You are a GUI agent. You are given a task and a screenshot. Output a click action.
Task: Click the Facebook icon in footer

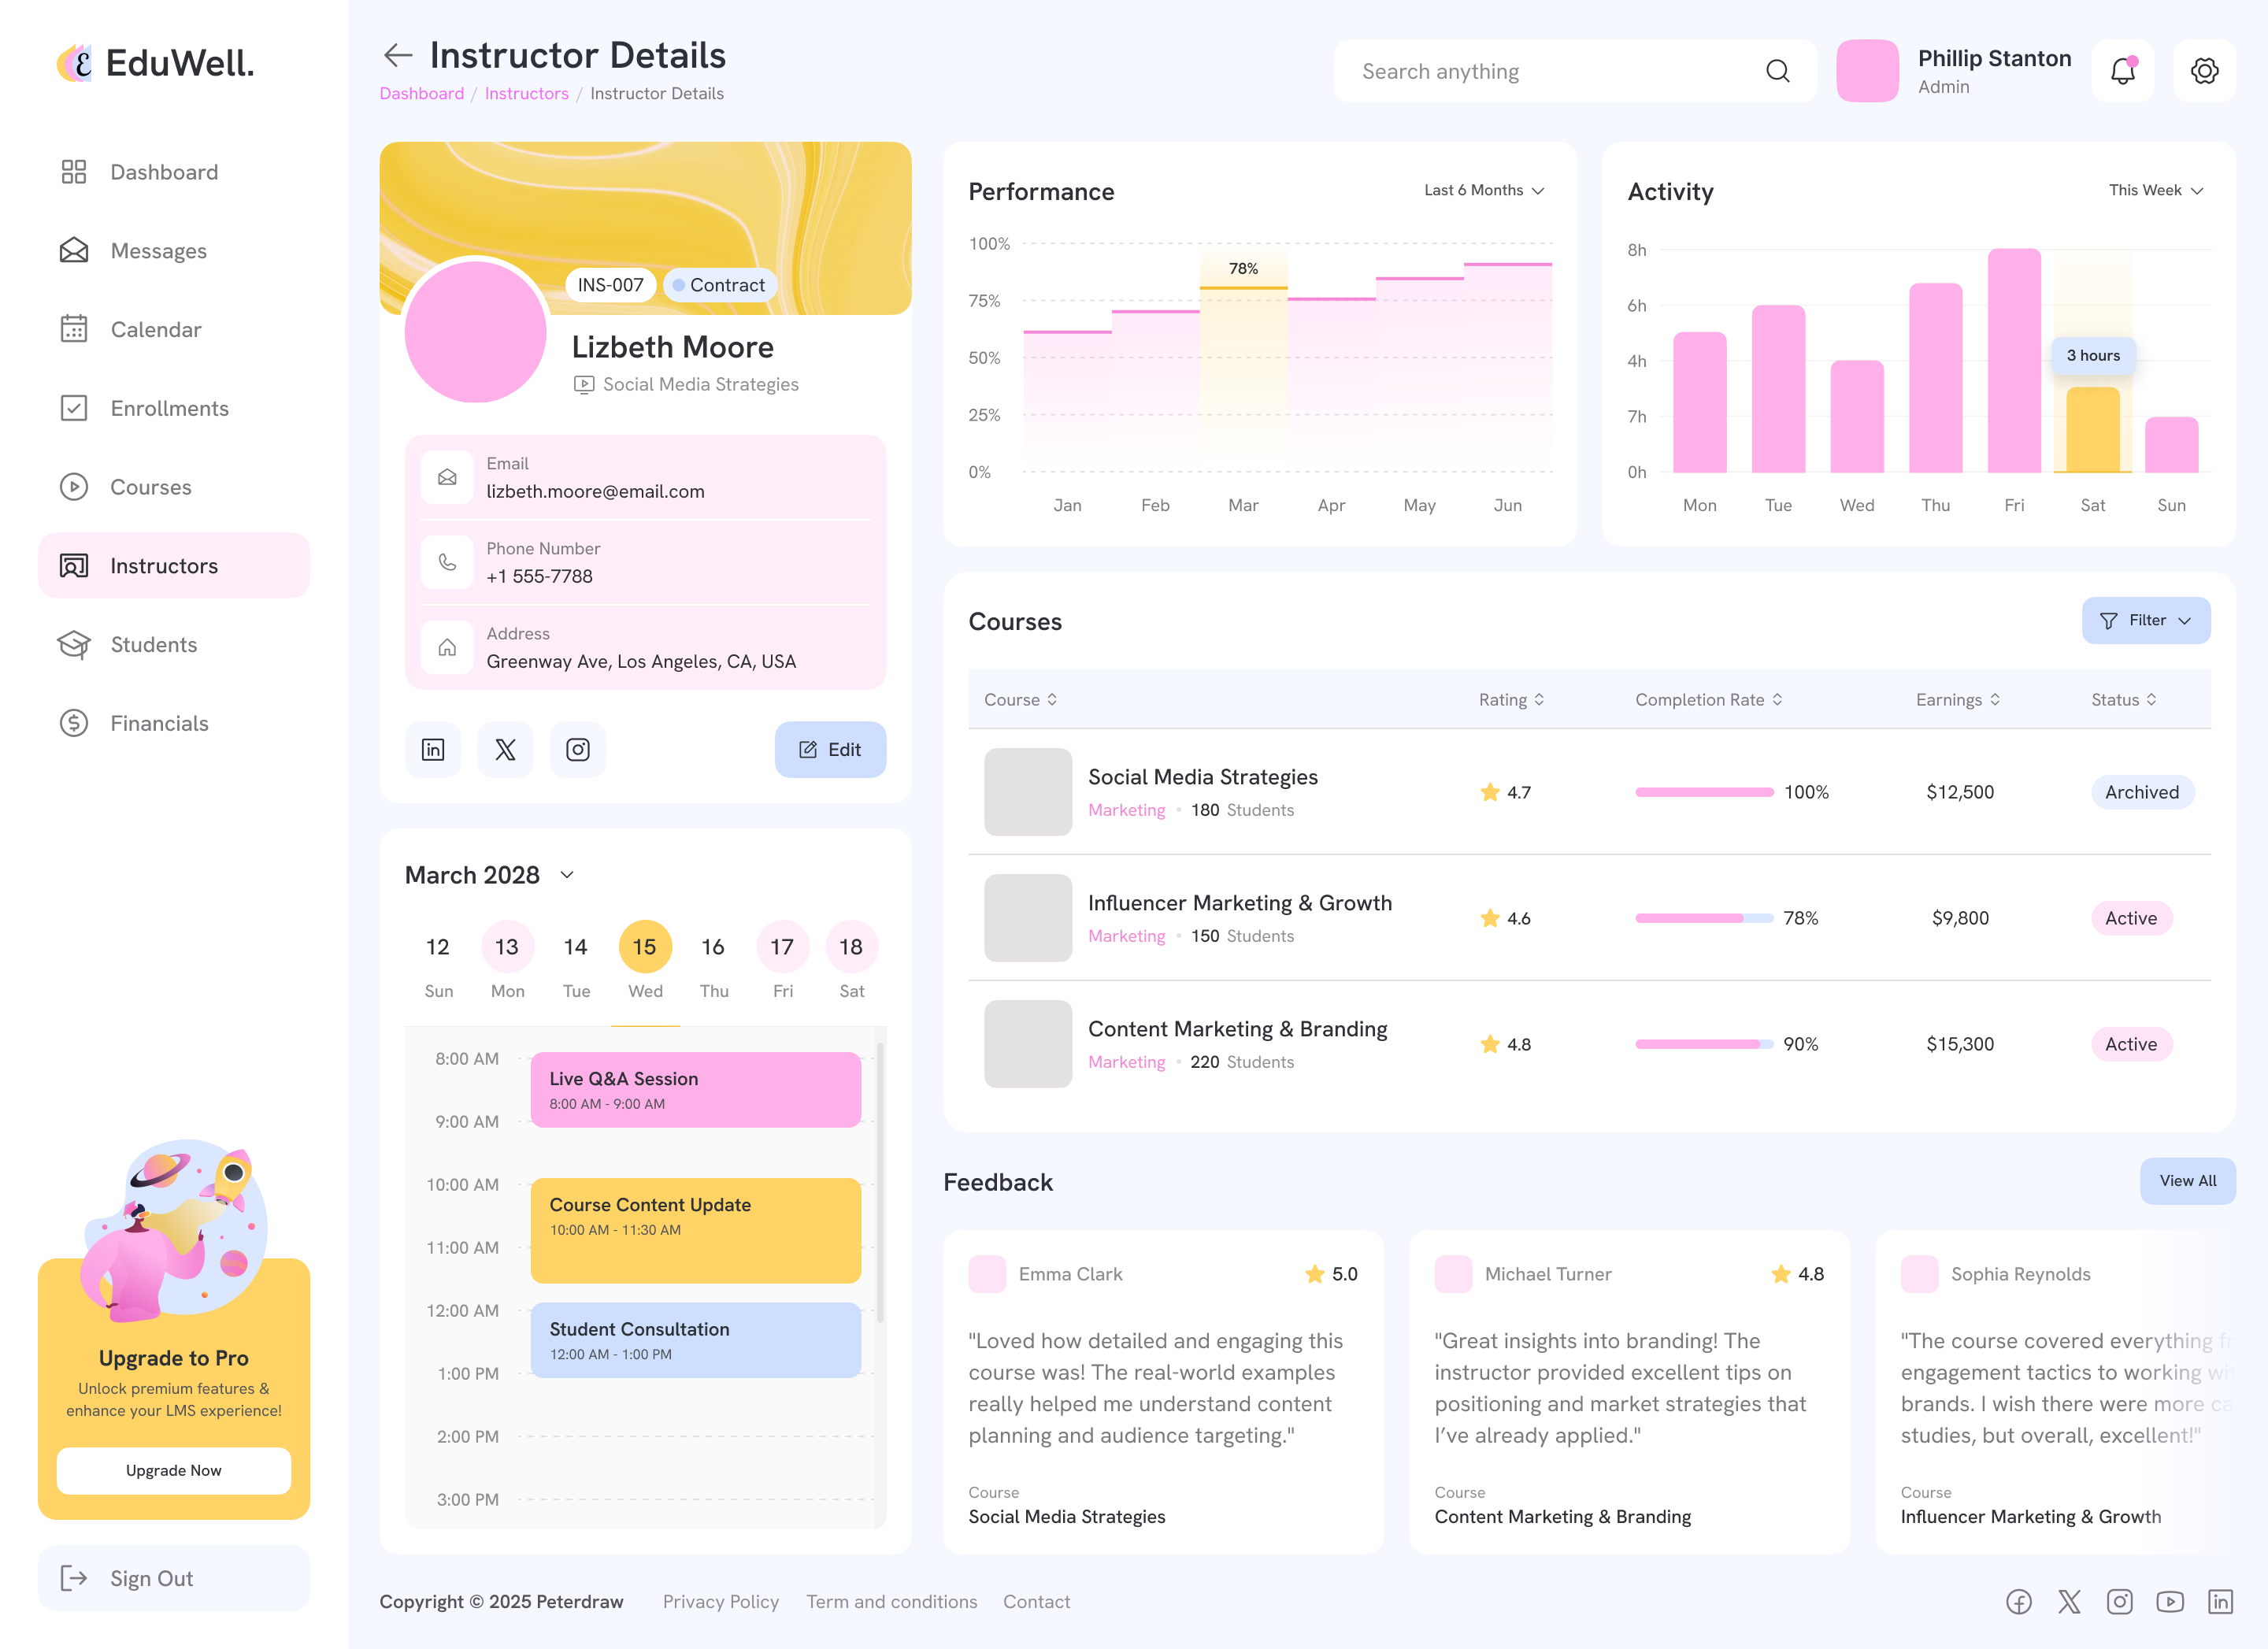point(2018,1601)
